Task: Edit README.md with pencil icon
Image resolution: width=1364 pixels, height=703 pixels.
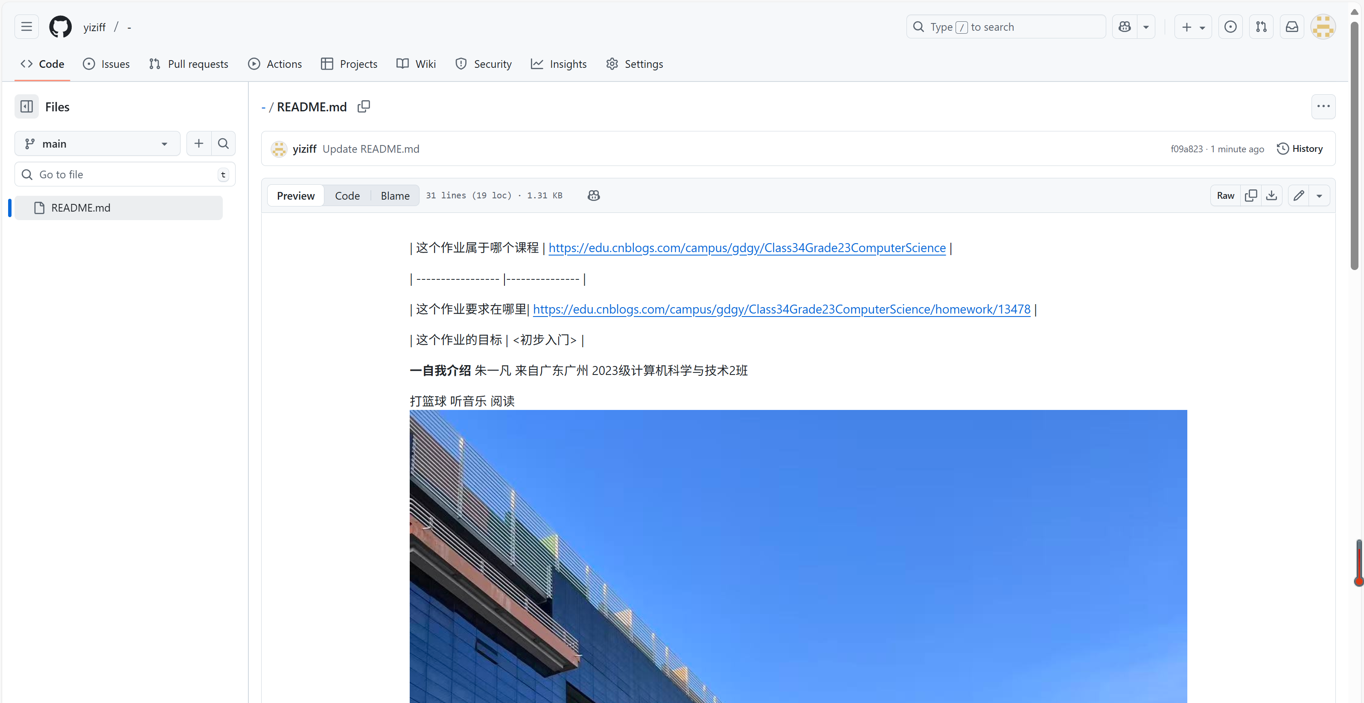Action: pos(1298,195)
